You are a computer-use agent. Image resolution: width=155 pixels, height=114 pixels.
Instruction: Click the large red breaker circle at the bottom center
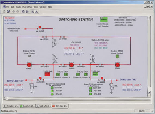71,65
